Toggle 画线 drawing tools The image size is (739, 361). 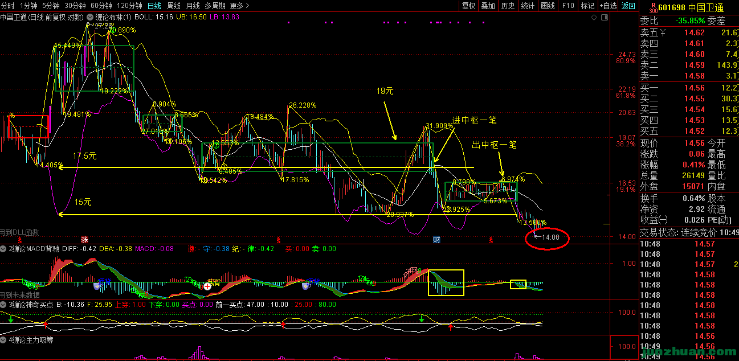pyautogui.click(x=548, y=6)
